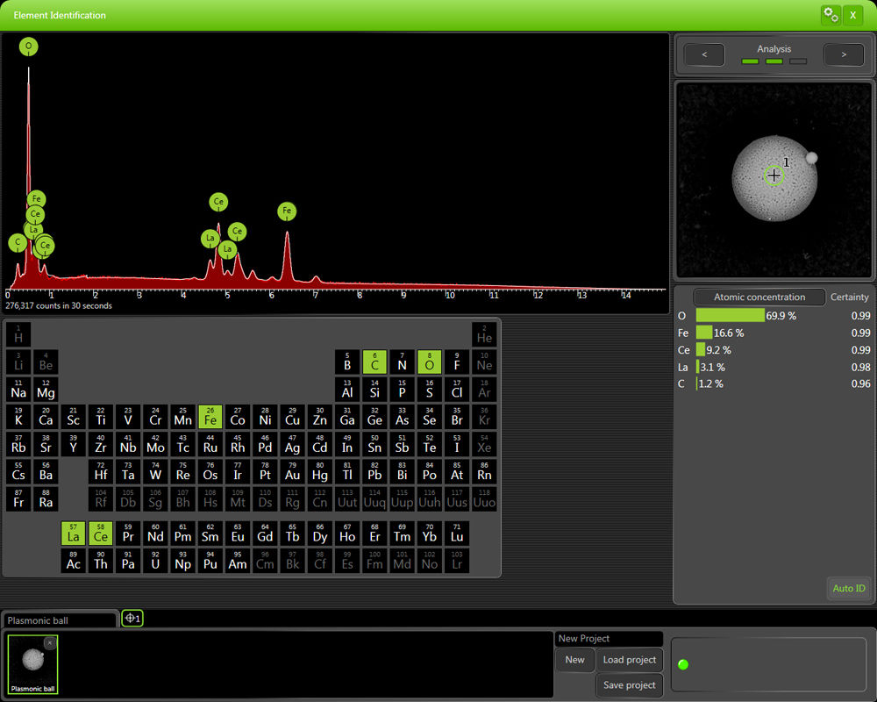Image resolution: width=877 pixels, height=702 pixels.
Task: Select Silver (Ag) element tile
Action: pos(293,445)
